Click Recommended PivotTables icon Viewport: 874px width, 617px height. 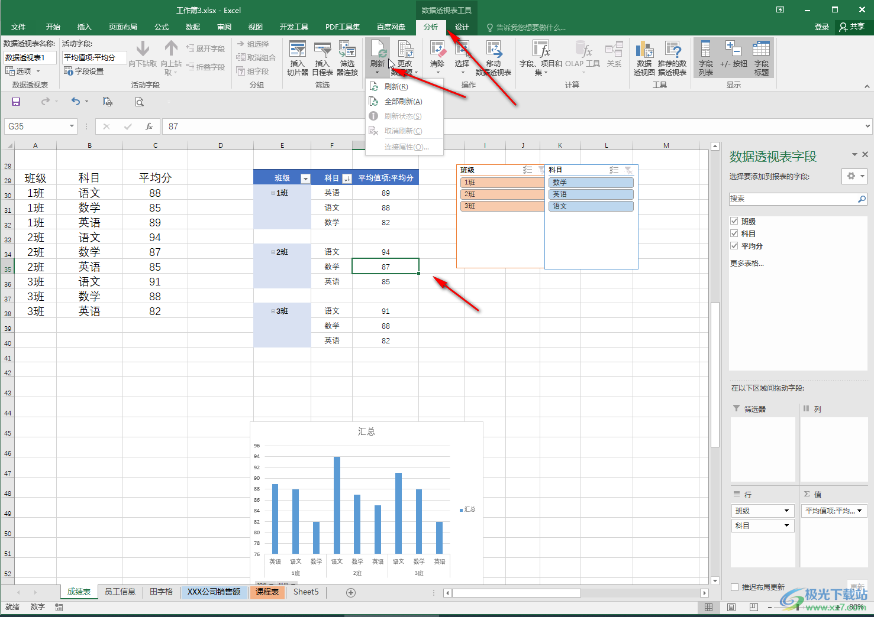(x=672, y=58)
